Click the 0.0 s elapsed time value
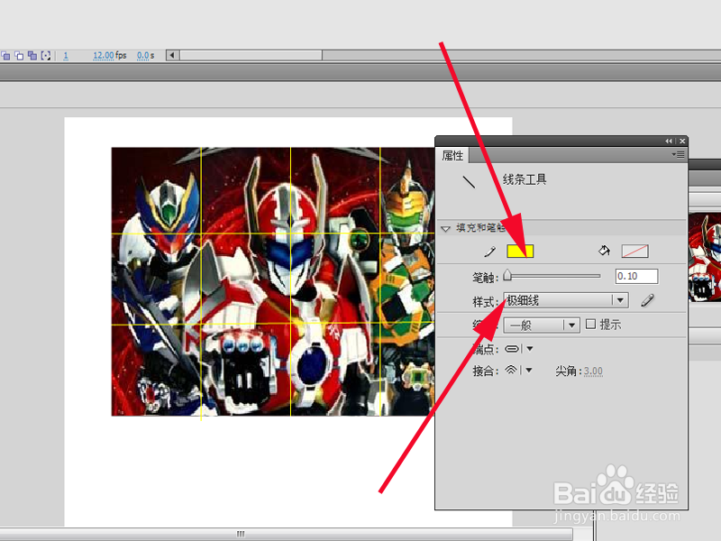Screen dimensions: 721x541 click(x=145, y=56)
